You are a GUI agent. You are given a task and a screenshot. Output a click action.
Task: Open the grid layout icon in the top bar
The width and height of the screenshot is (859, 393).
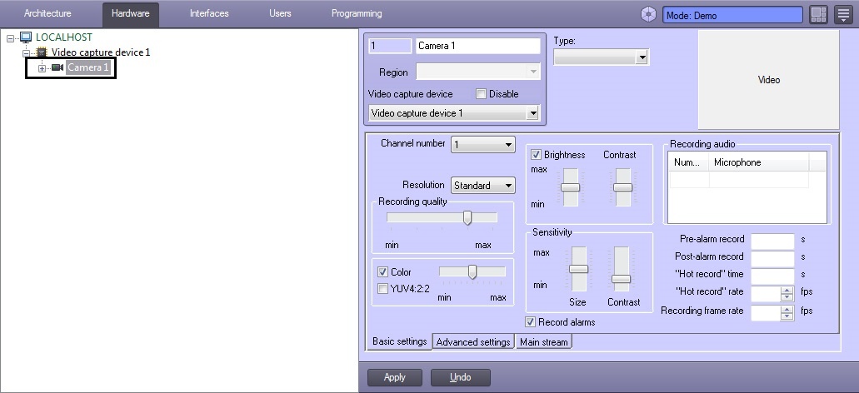pos(818,14)
